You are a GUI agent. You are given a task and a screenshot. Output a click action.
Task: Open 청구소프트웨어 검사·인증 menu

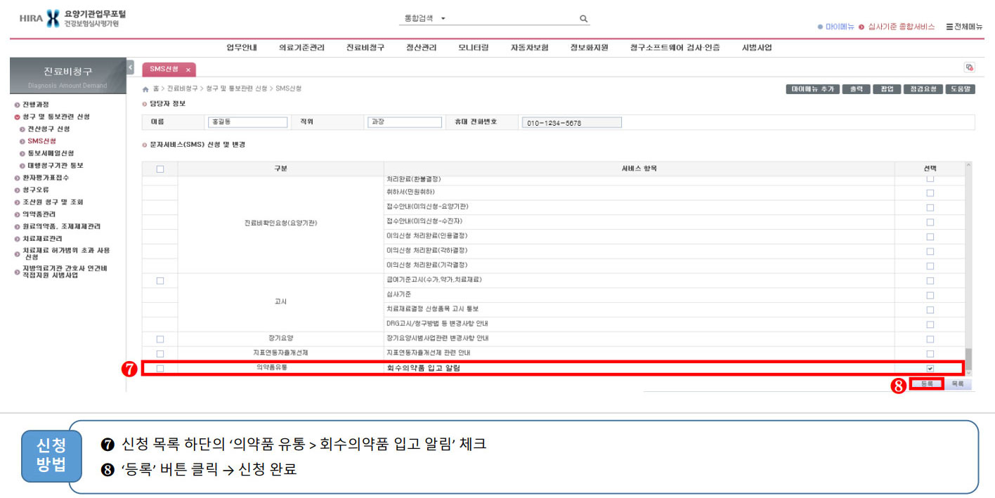click(675, 48)
